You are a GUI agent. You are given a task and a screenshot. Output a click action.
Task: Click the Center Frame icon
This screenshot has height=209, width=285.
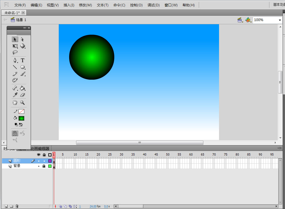pos(56,206)
